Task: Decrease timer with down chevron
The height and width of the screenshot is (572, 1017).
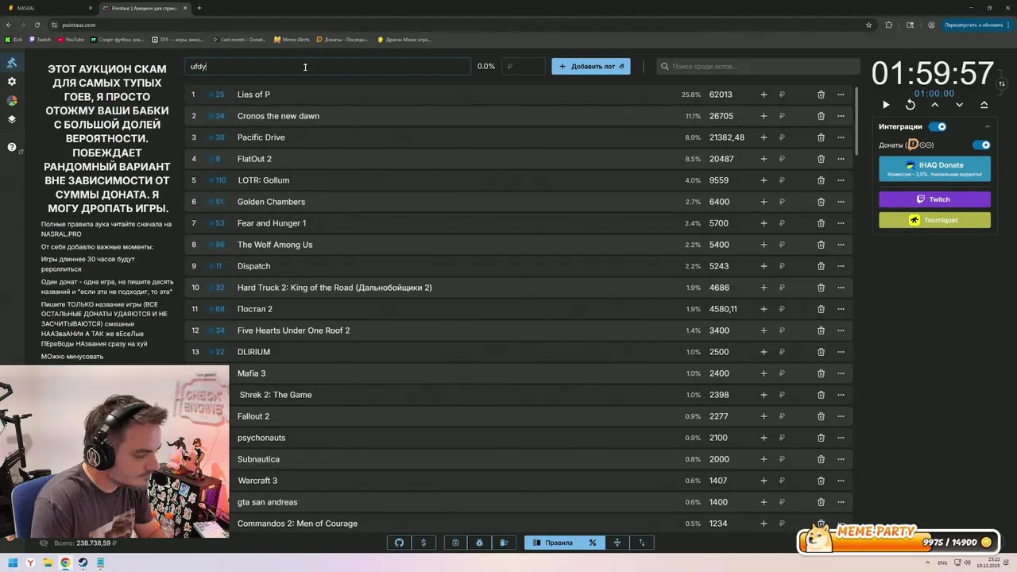Action: [959, 105]
